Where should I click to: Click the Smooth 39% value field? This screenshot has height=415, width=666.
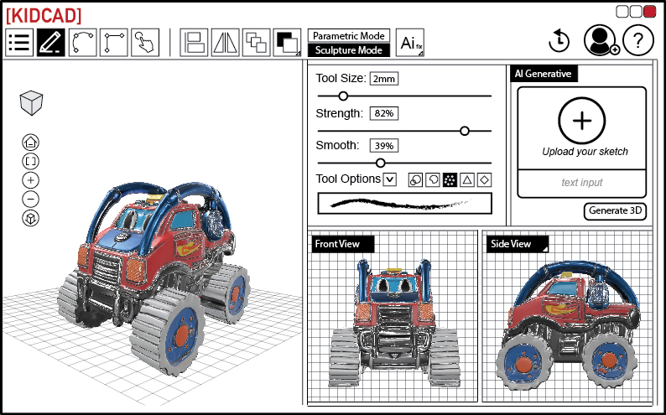tap(384, 146)
